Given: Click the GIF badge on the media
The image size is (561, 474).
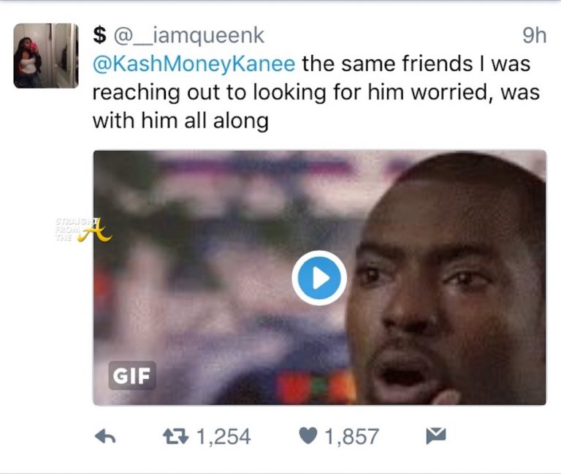Looking at the screenshot, I should pyautogui.click(x=132, y=375).
